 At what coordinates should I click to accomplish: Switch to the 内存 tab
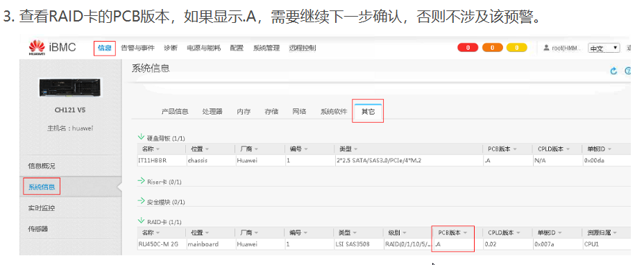pos(244,111)
